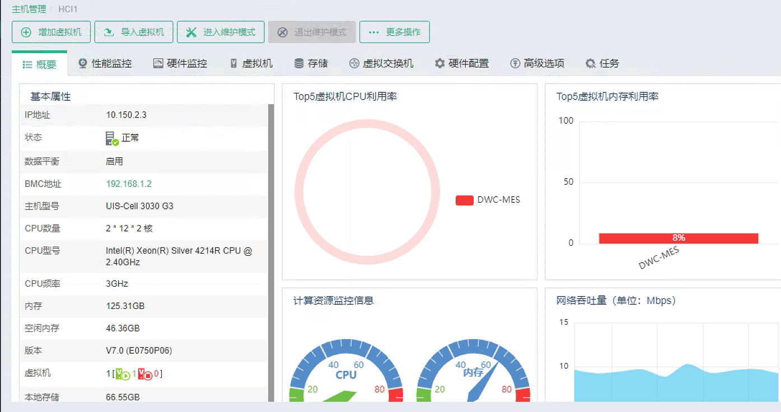Click the switch icon of 虚拟交换机 tab
This screenshot has width=781, height=412.
pos(354,63)
